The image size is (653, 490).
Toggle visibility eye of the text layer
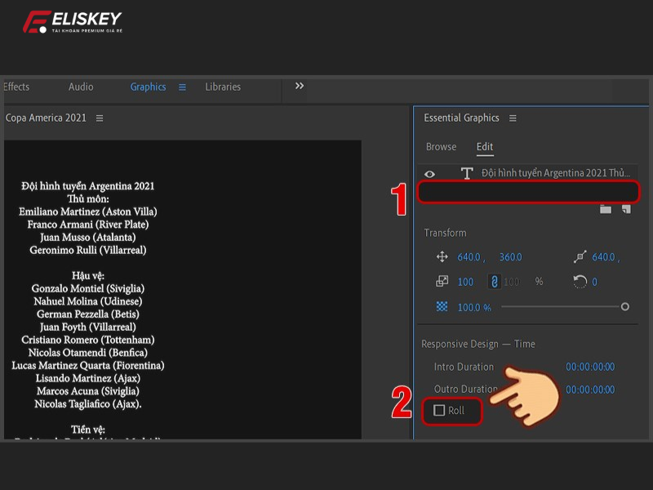(430, 174)
